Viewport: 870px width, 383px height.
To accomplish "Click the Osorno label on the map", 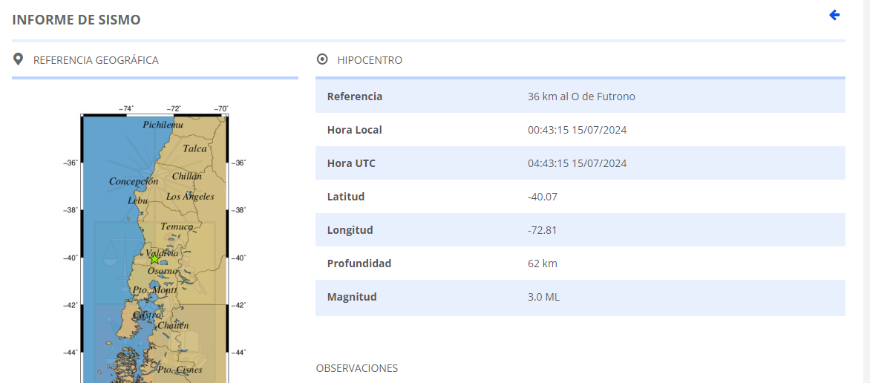I will point(163,271).
